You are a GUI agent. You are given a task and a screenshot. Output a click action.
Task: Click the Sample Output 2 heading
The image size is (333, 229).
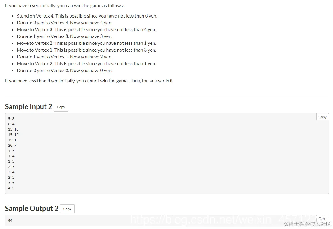pyautogui.click(x=32, y=209)
